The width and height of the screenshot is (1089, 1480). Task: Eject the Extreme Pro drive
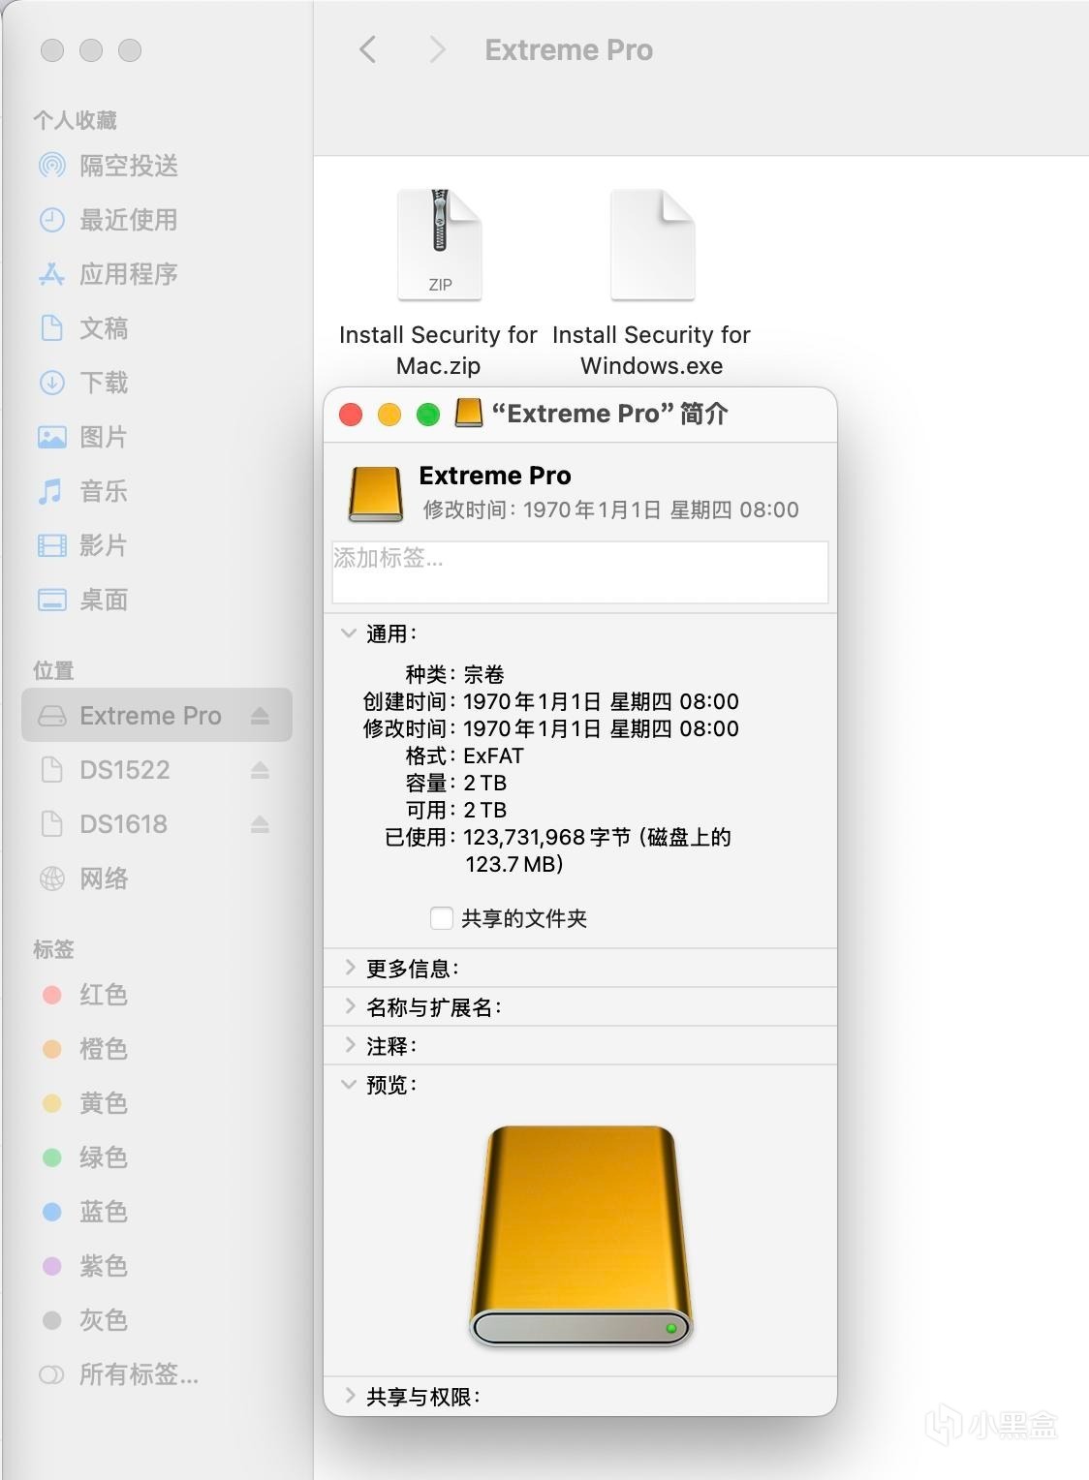point(260,716)
